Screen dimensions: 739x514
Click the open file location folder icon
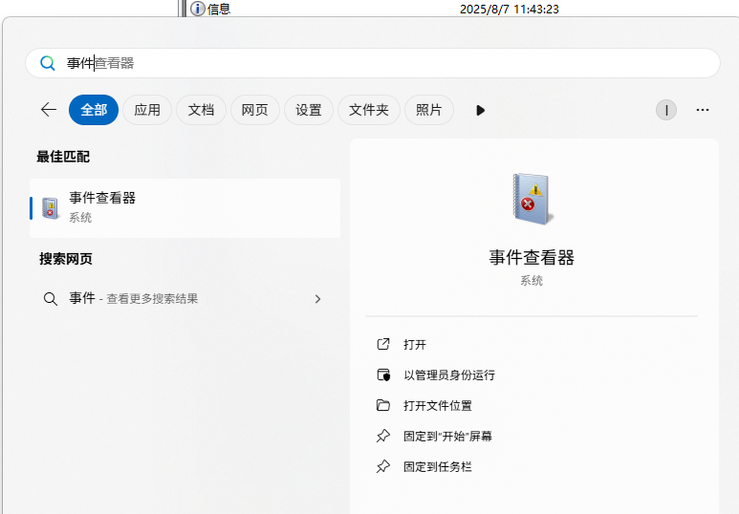383,406
